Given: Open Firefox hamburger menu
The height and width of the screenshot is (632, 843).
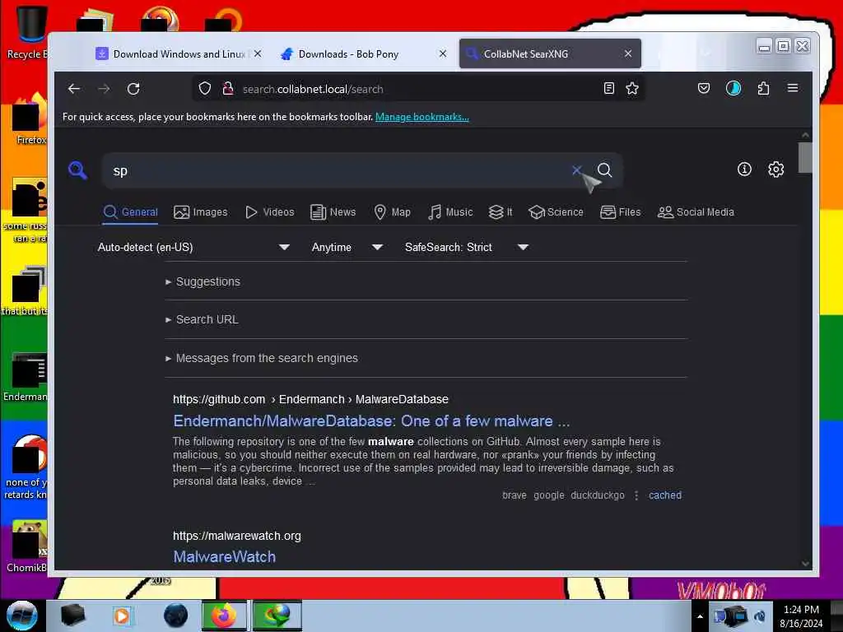Looking at the screenshot, I should (x=793, y=88).
